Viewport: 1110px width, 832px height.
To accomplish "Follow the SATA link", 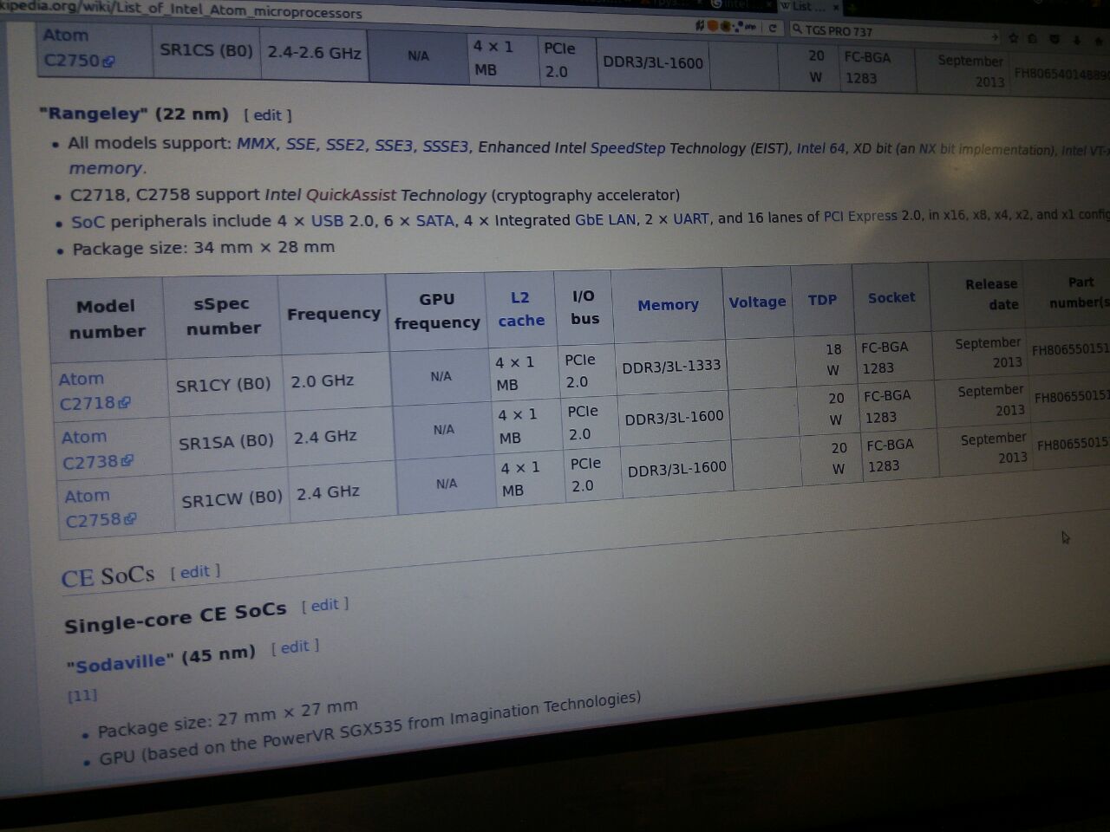I will click(435, 220).
